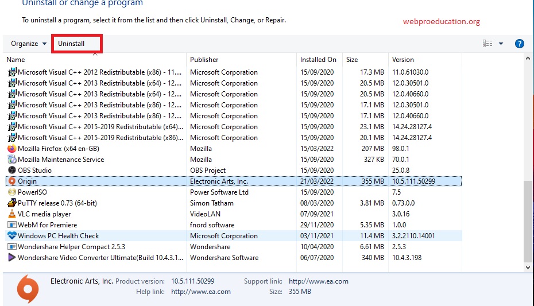The height and width of the screenshot is (306, 534).
Task: Click the VideoLAN publisher cell
Action: click(x=205, y=214)
